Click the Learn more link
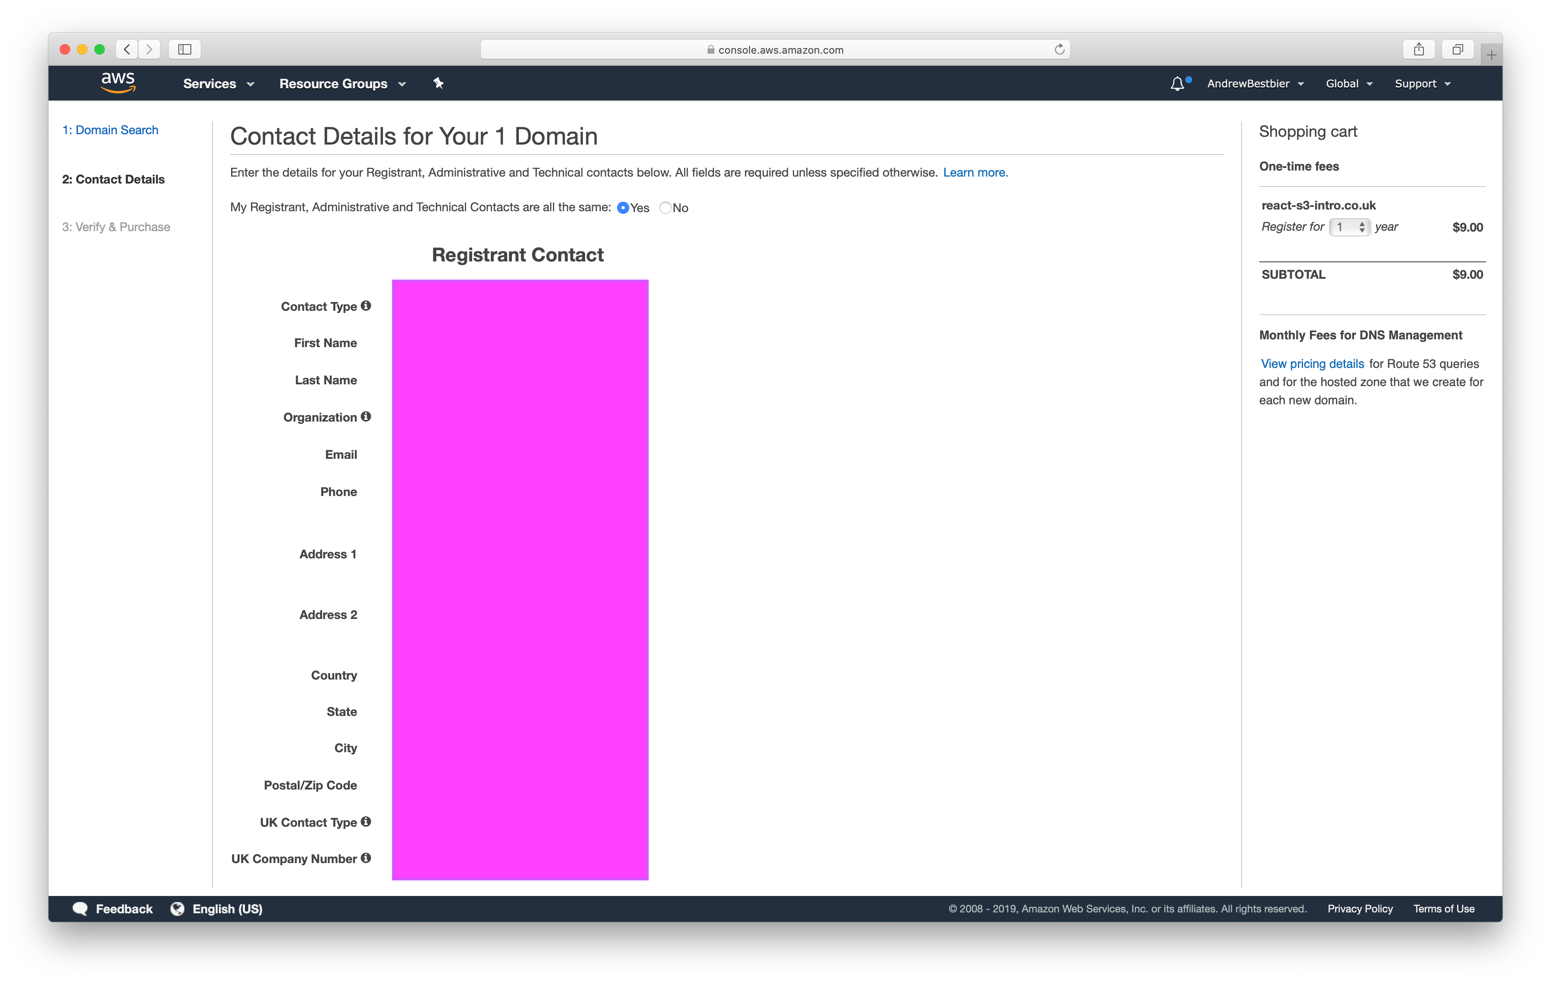Viewport: 1551px width, 986px height. click(x=975, y=173)
